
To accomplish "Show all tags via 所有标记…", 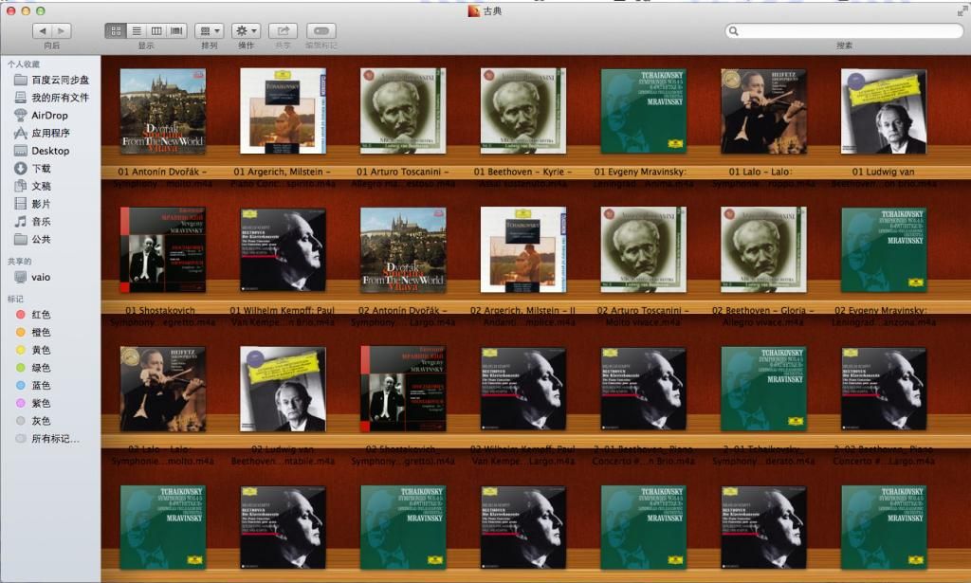I will coord(55,439).
